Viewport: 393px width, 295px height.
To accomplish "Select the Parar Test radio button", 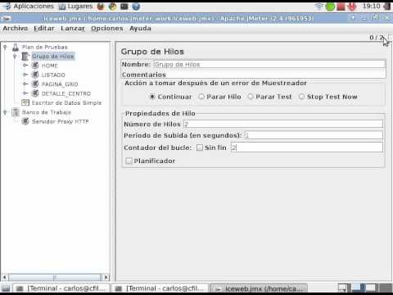I will [251, 97].
